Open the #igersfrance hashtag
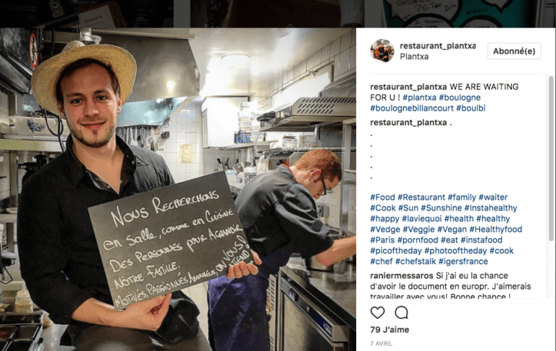The width and height of the screenshot is (556, 351). [463, 261]
